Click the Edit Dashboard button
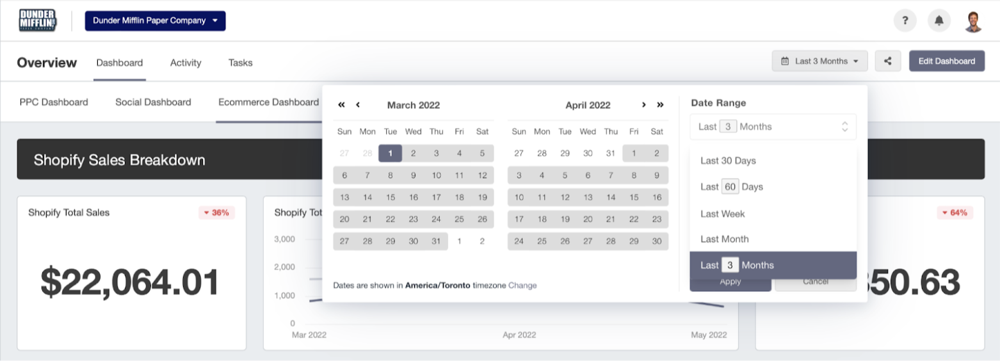 pos(947,61)
